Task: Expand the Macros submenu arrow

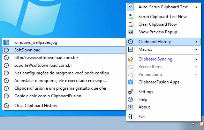Action: (196, 49)
